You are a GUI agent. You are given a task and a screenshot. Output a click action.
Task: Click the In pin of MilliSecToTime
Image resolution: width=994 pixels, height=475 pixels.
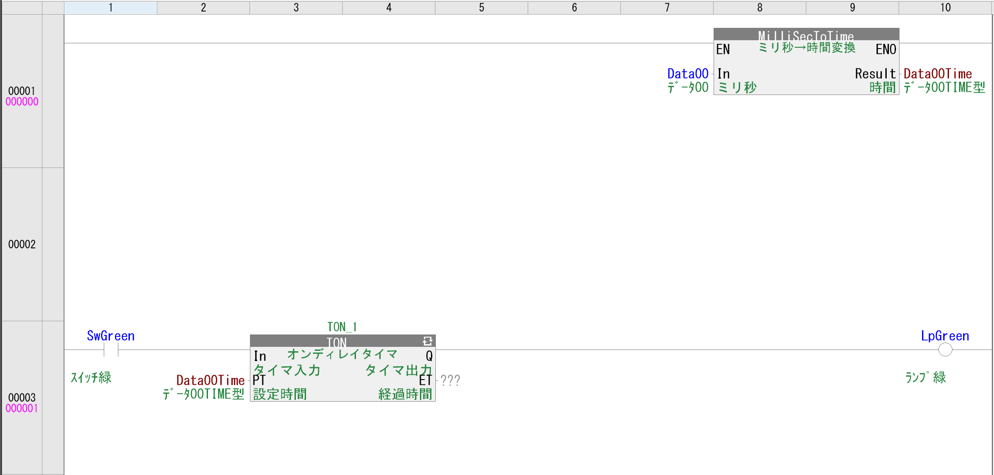tap(723, 73)
